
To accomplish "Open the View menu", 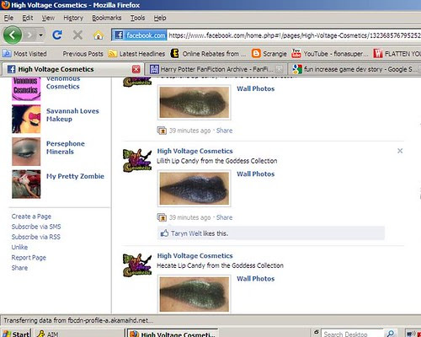I will [x=48, y=18].
